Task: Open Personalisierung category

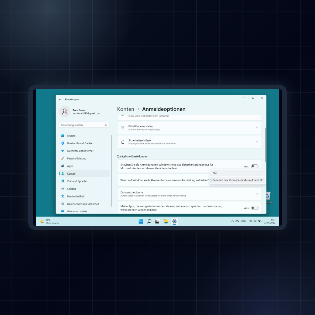Action: coord(84,159)
